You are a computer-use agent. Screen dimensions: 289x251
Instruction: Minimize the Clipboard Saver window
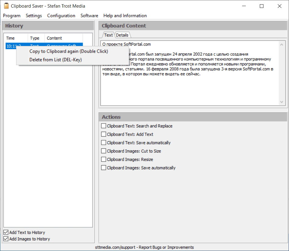244,6
